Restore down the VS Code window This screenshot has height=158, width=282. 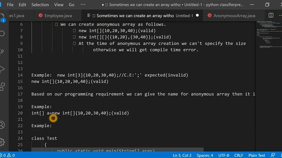267,5
